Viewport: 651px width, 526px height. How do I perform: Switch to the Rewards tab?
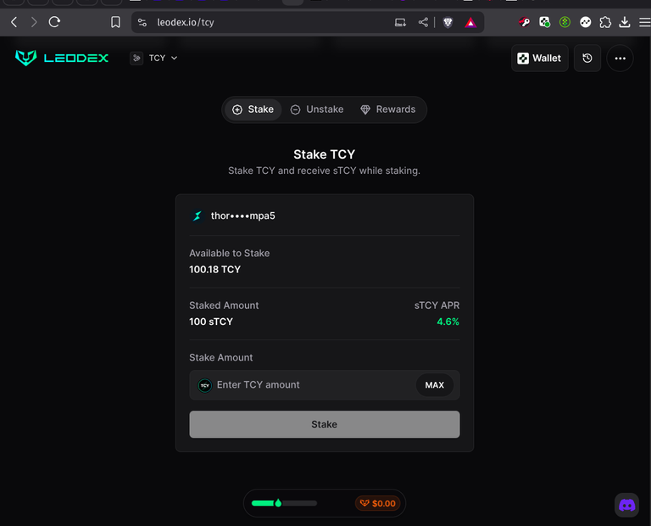pyautogui.click(x=388, y=109)
